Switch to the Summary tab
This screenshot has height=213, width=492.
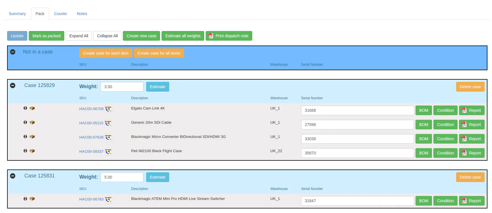click(x=17, y=14)
